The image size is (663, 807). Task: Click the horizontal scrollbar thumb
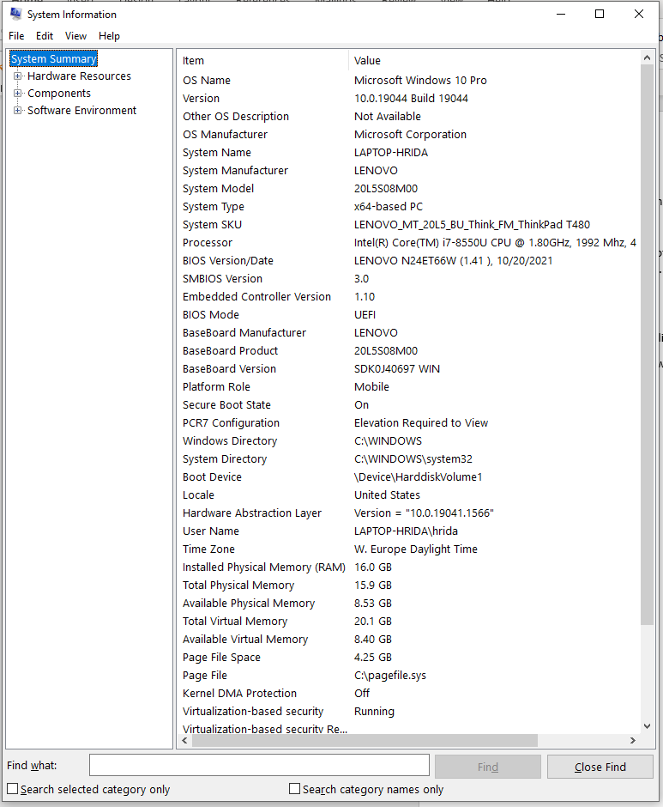(365, 741)
